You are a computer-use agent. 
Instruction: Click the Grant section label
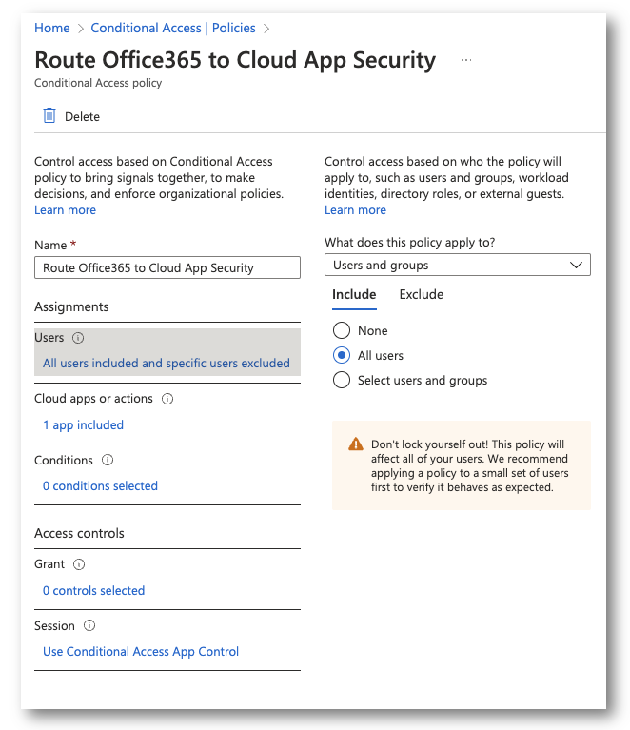coord(49,564)
